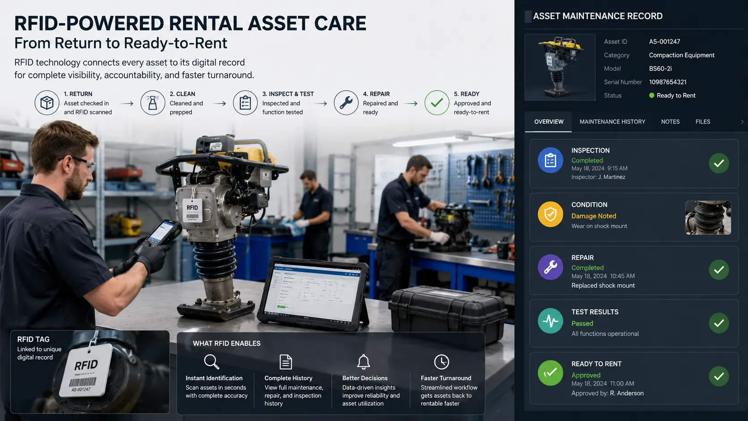Open the Files tab
The height and width of the screenshot is (421, 748).
click(702, 122)
